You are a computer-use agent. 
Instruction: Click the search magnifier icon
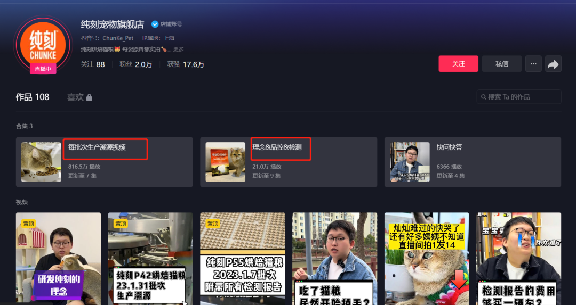point(483,97)
